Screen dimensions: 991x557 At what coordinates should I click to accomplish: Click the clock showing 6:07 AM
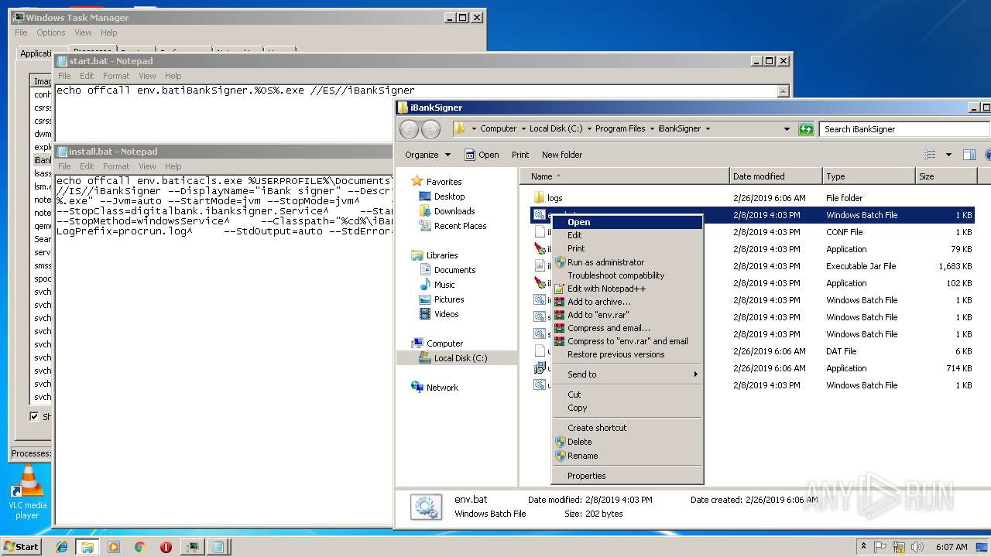(x=951, y=547)
